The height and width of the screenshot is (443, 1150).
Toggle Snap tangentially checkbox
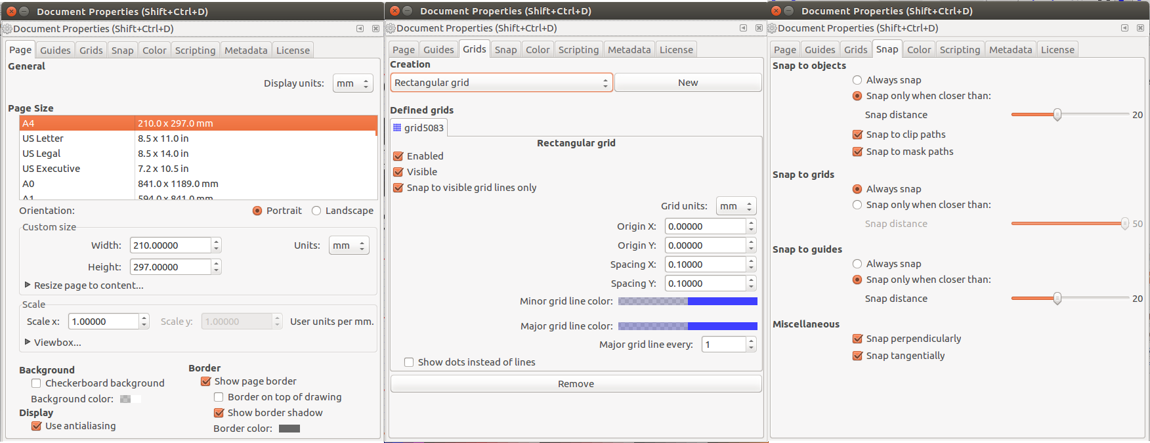click(x=857, y=356)
